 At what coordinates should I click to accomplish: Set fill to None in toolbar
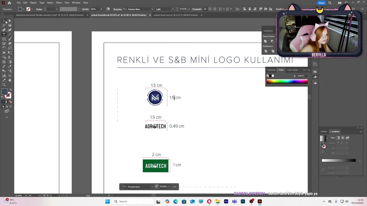pyautogui.click(x=11, y=102)
